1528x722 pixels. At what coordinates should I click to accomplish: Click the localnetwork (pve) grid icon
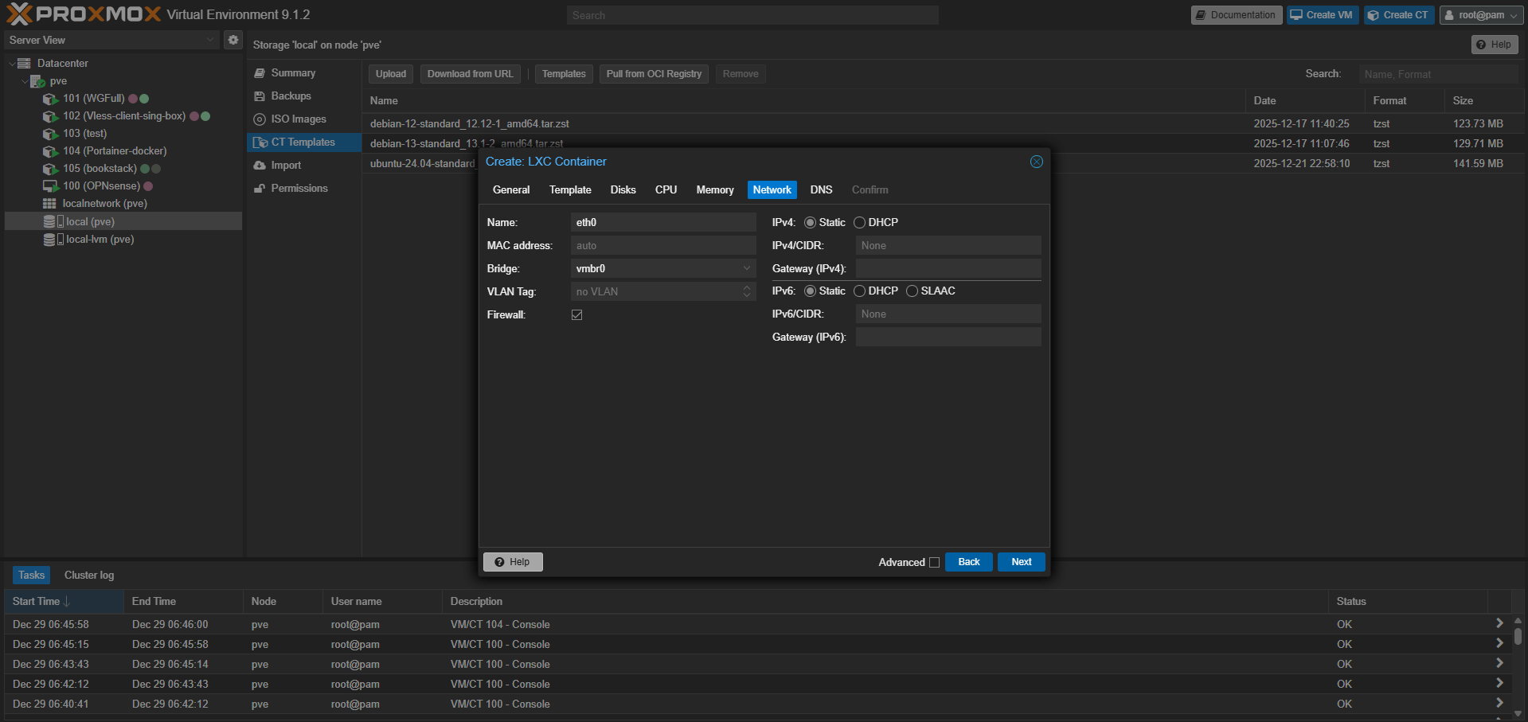tap(49, 204)
